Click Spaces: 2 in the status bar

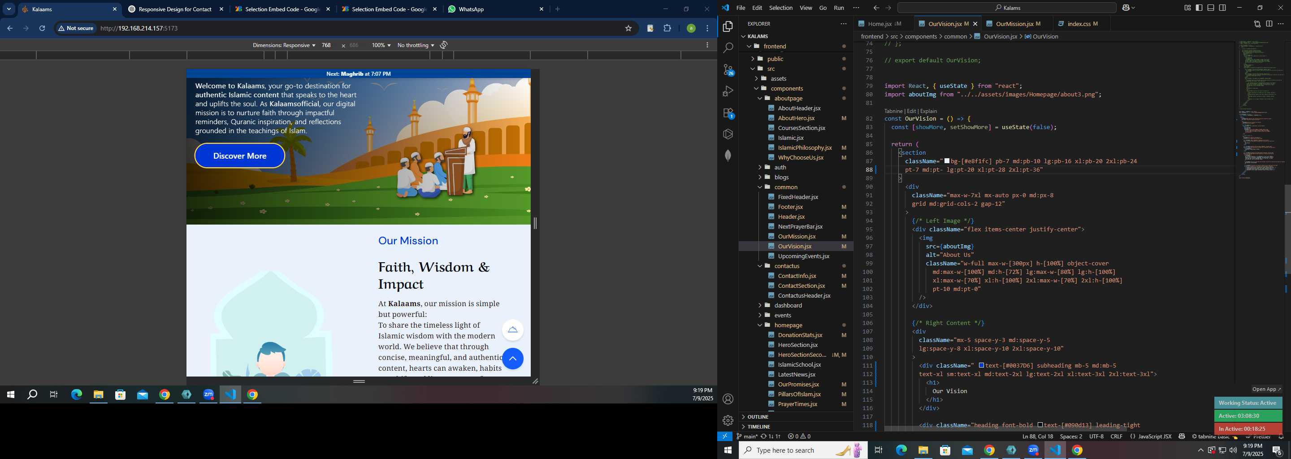(x=1071, y=437)
